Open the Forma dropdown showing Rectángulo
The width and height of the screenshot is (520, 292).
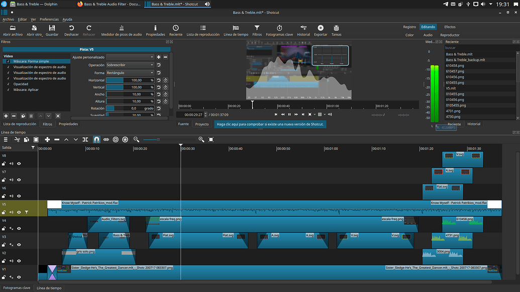pyautogui.click(x=130, y=72)
